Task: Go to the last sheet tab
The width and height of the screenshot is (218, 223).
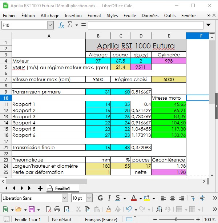Action: 30,188
